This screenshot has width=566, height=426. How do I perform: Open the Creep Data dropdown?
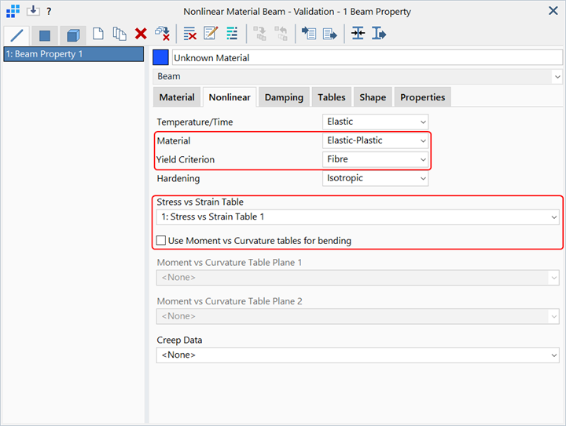pos(358,355)
